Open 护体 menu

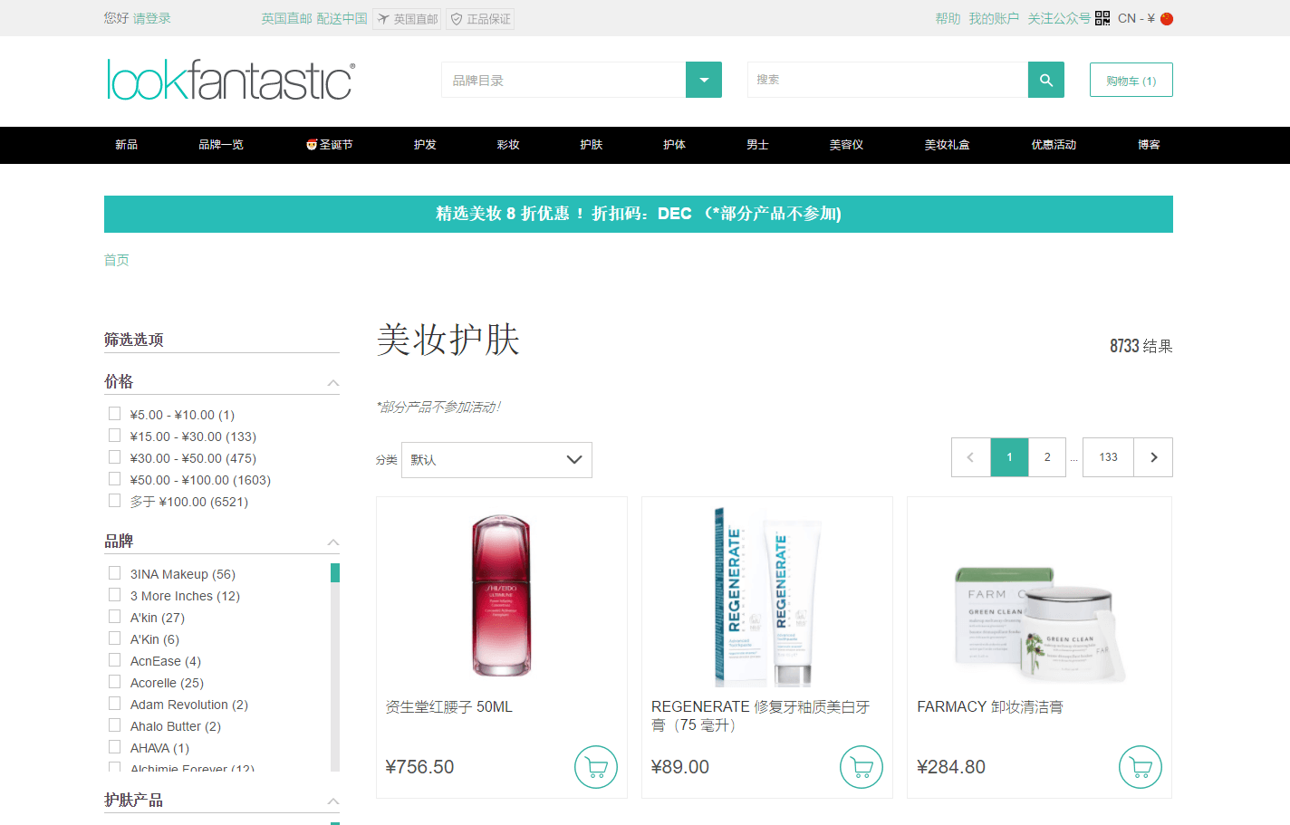674,145
